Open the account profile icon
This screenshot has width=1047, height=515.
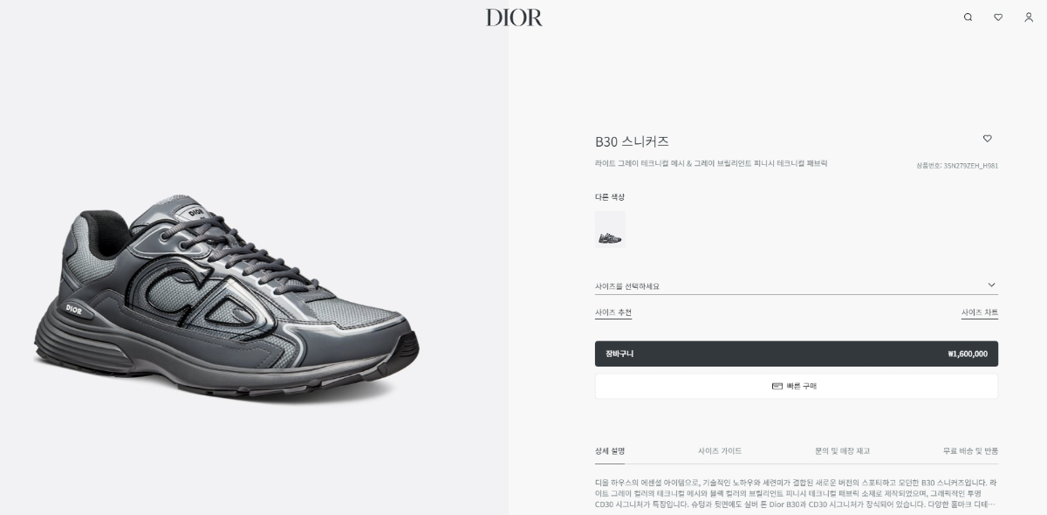pyautogui.click(x=1029, y=17)
